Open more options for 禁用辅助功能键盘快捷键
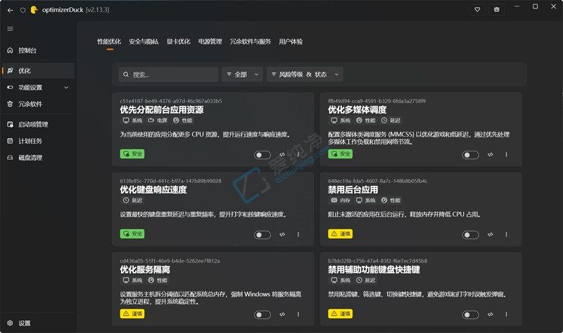This screenshot has height=333, width=563. (506, 314)
